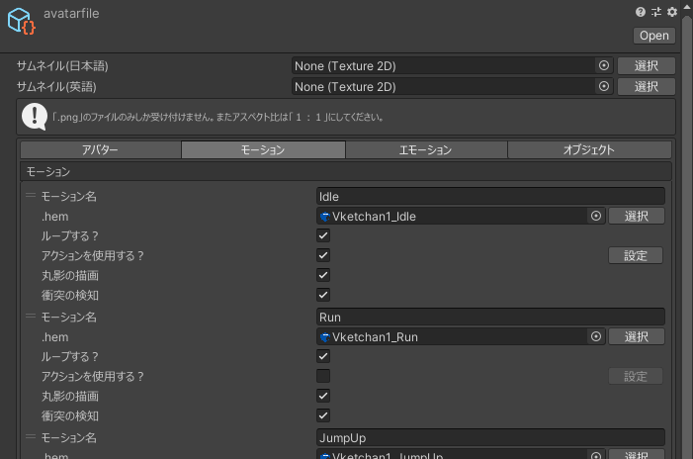Click 選択 for サムネイル(日本語)
Image resolution: width=693 pixels, height=459 pixels.
coord(647,65)
